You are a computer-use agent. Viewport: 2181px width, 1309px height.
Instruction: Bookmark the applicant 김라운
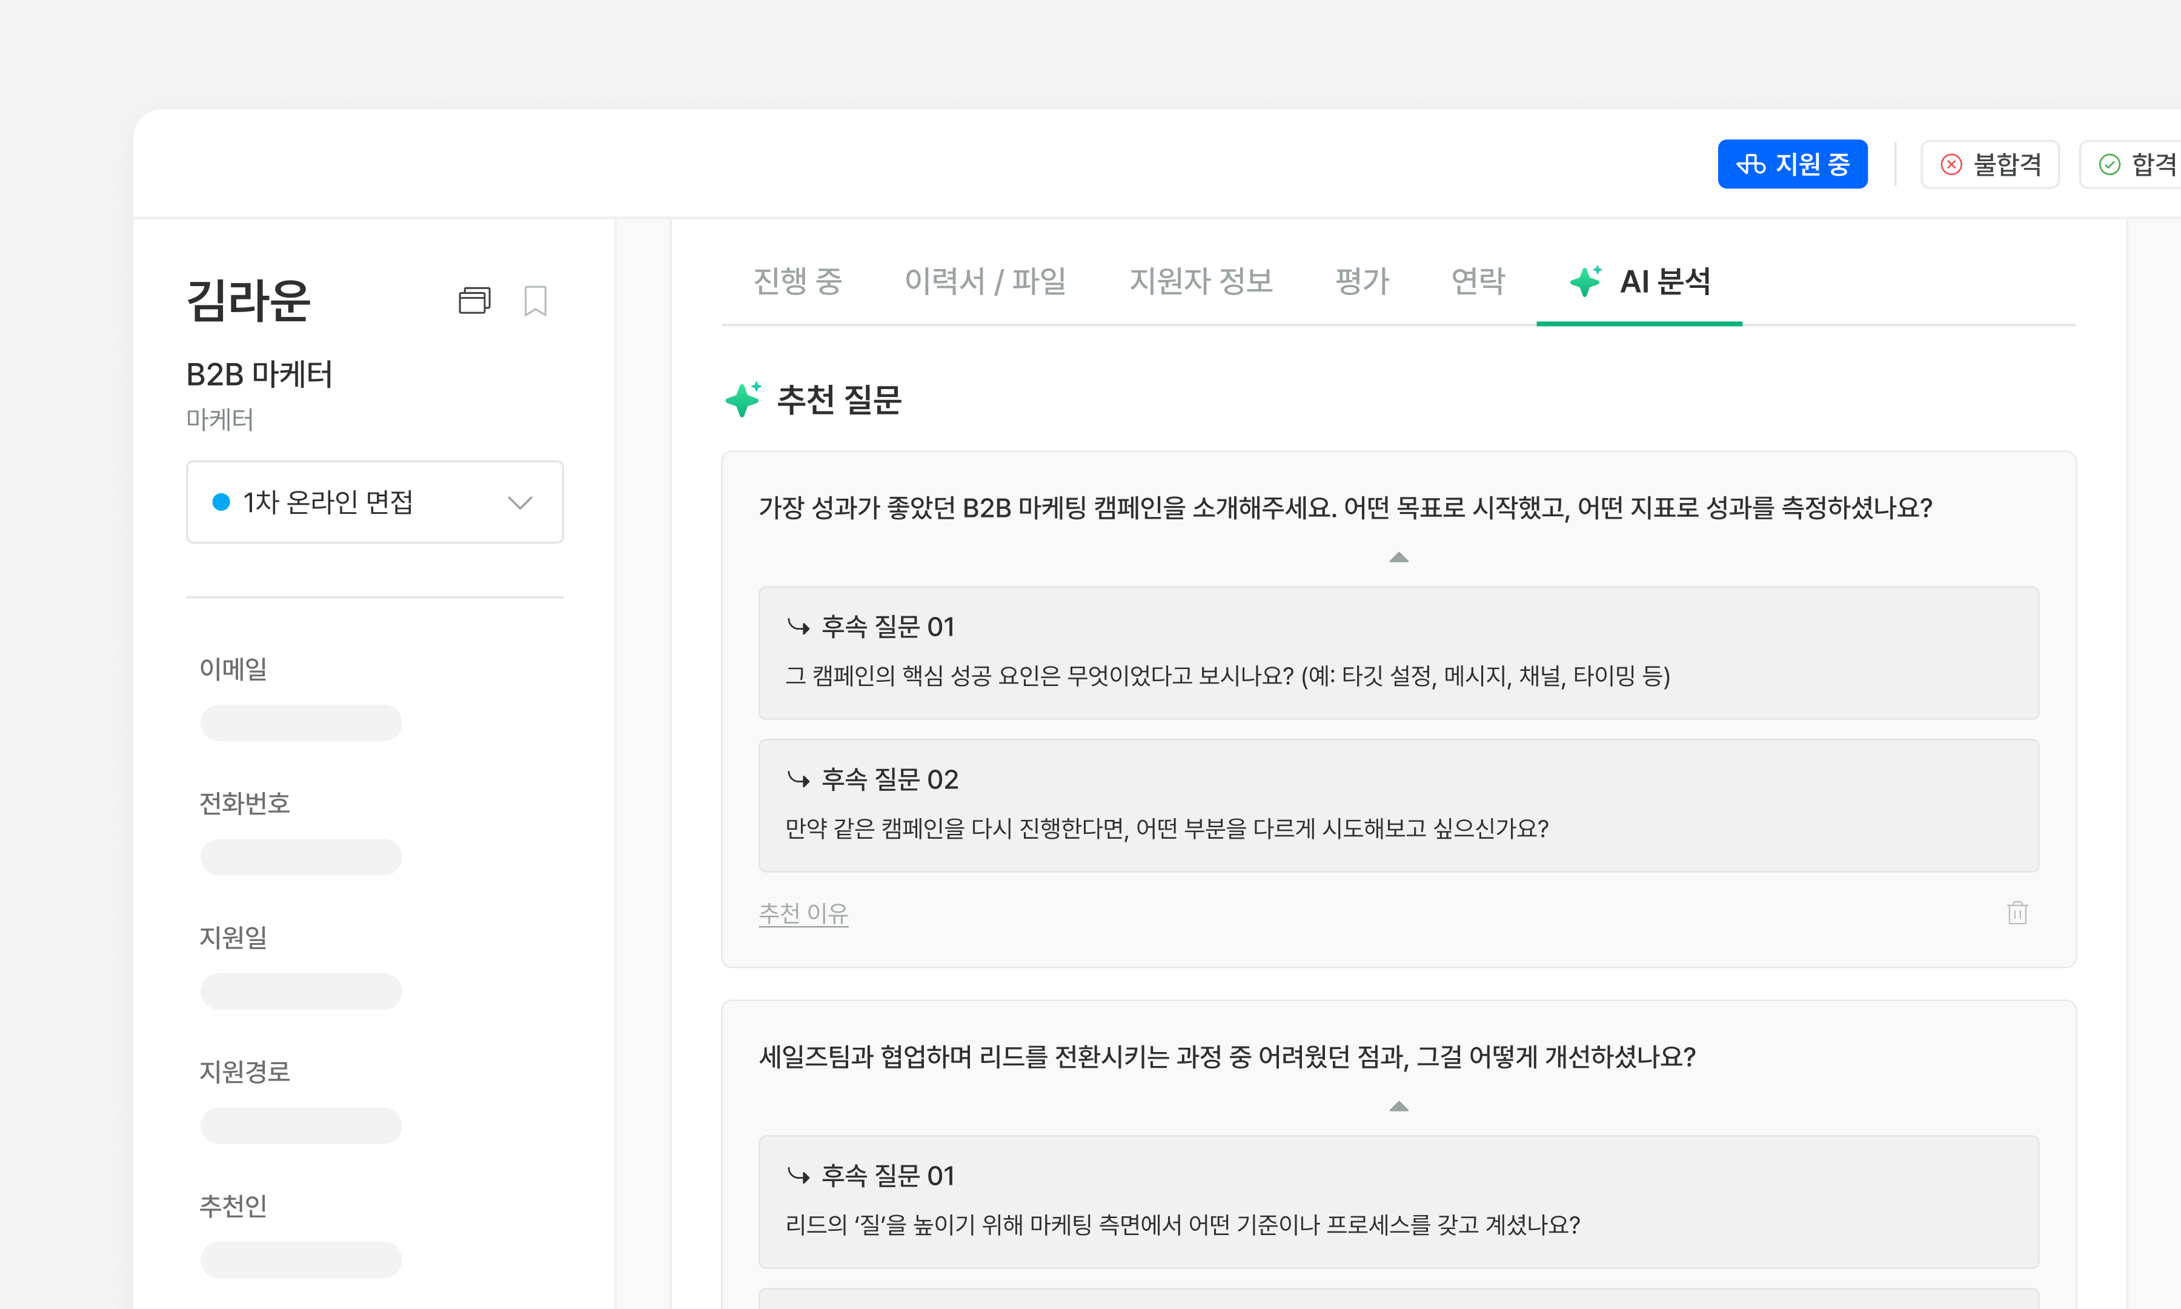535,301
